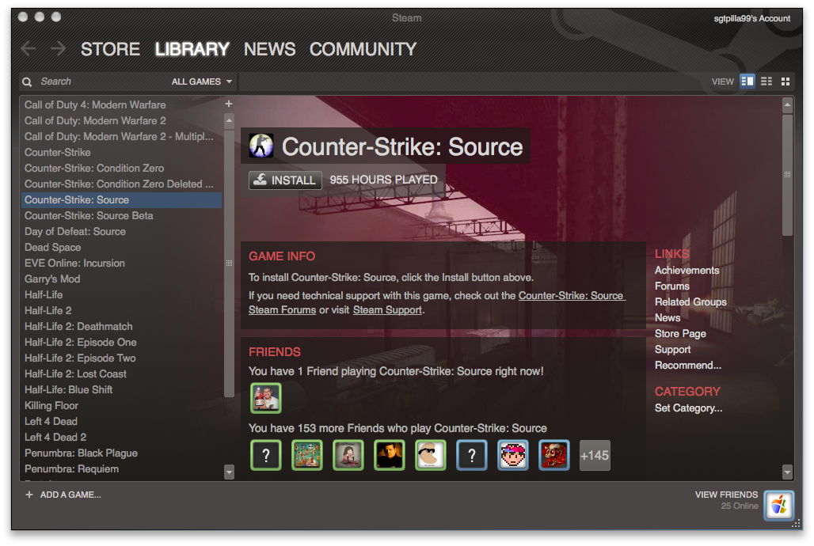Open VIEW FRIENDS
The image size is (814, 546).
pyautogui.click(x=726, y=495)
